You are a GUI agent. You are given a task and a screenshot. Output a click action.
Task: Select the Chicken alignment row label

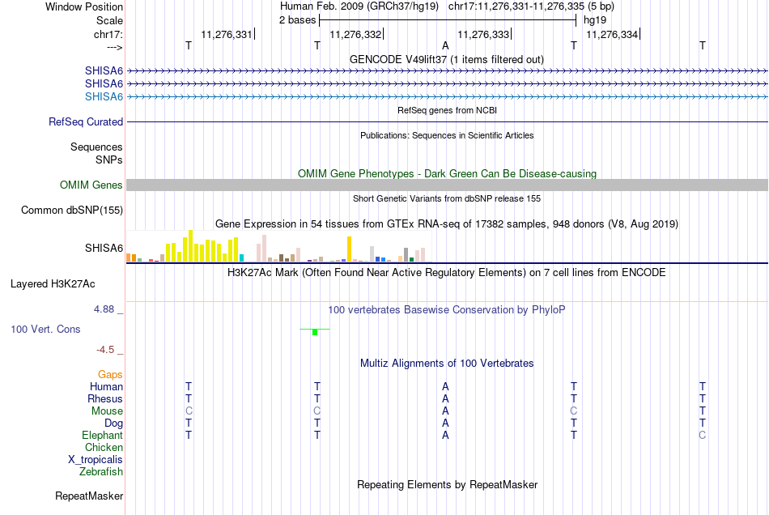104,447
